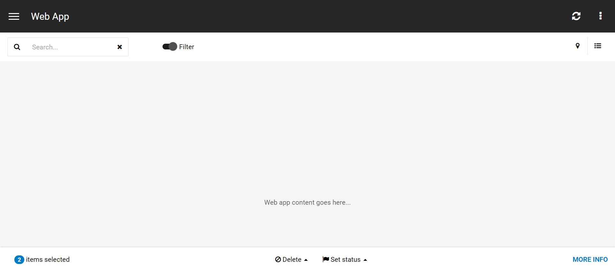Image resolution: width=615 pixels, height=271 pixels.
Task: Click the MORE INFO button
Action: [x=590, y=260]
